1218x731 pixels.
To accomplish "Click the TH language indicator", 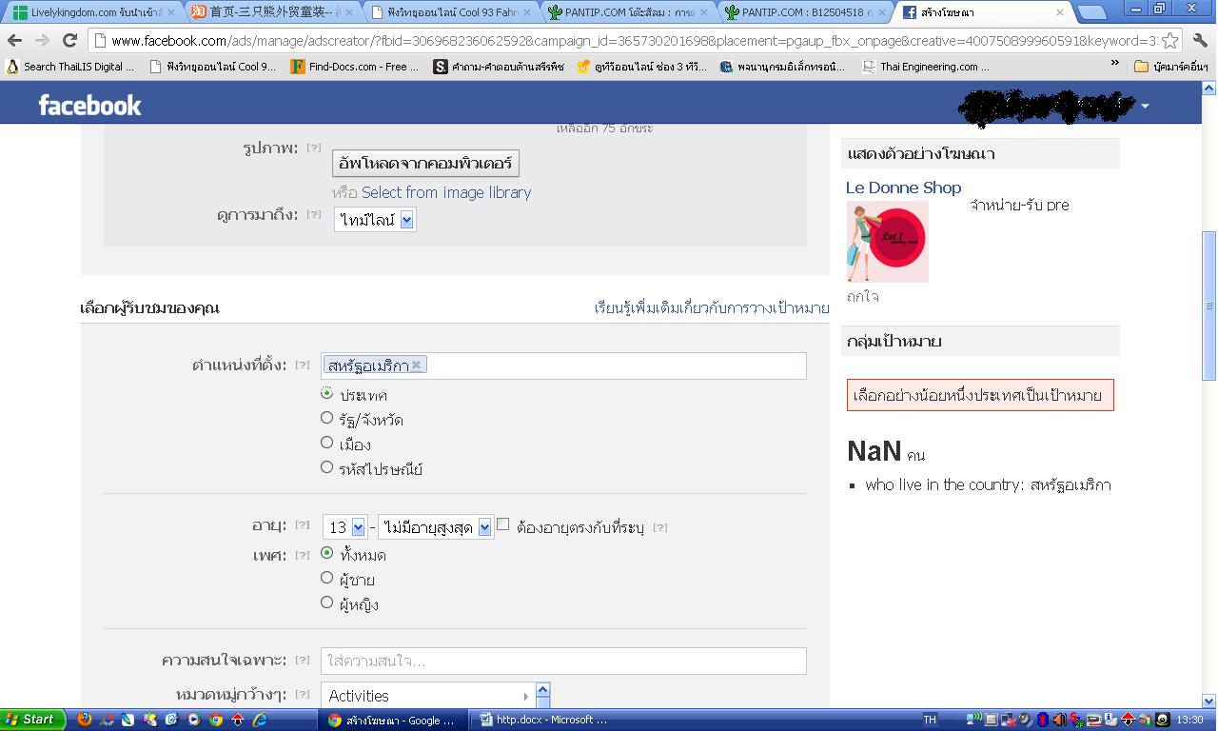I will (930, 720).
